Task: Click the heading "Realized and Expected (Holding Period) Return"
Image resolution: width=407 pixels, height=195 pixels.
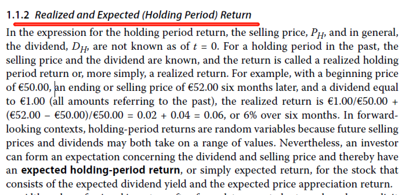Action: 143,15
